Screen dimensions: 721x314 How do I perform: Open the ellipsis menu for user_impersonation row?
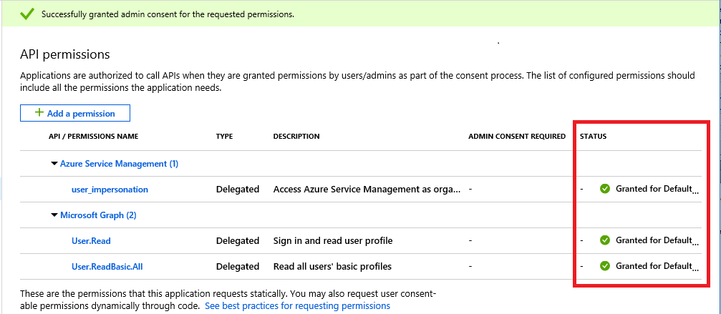click(696, 191)
